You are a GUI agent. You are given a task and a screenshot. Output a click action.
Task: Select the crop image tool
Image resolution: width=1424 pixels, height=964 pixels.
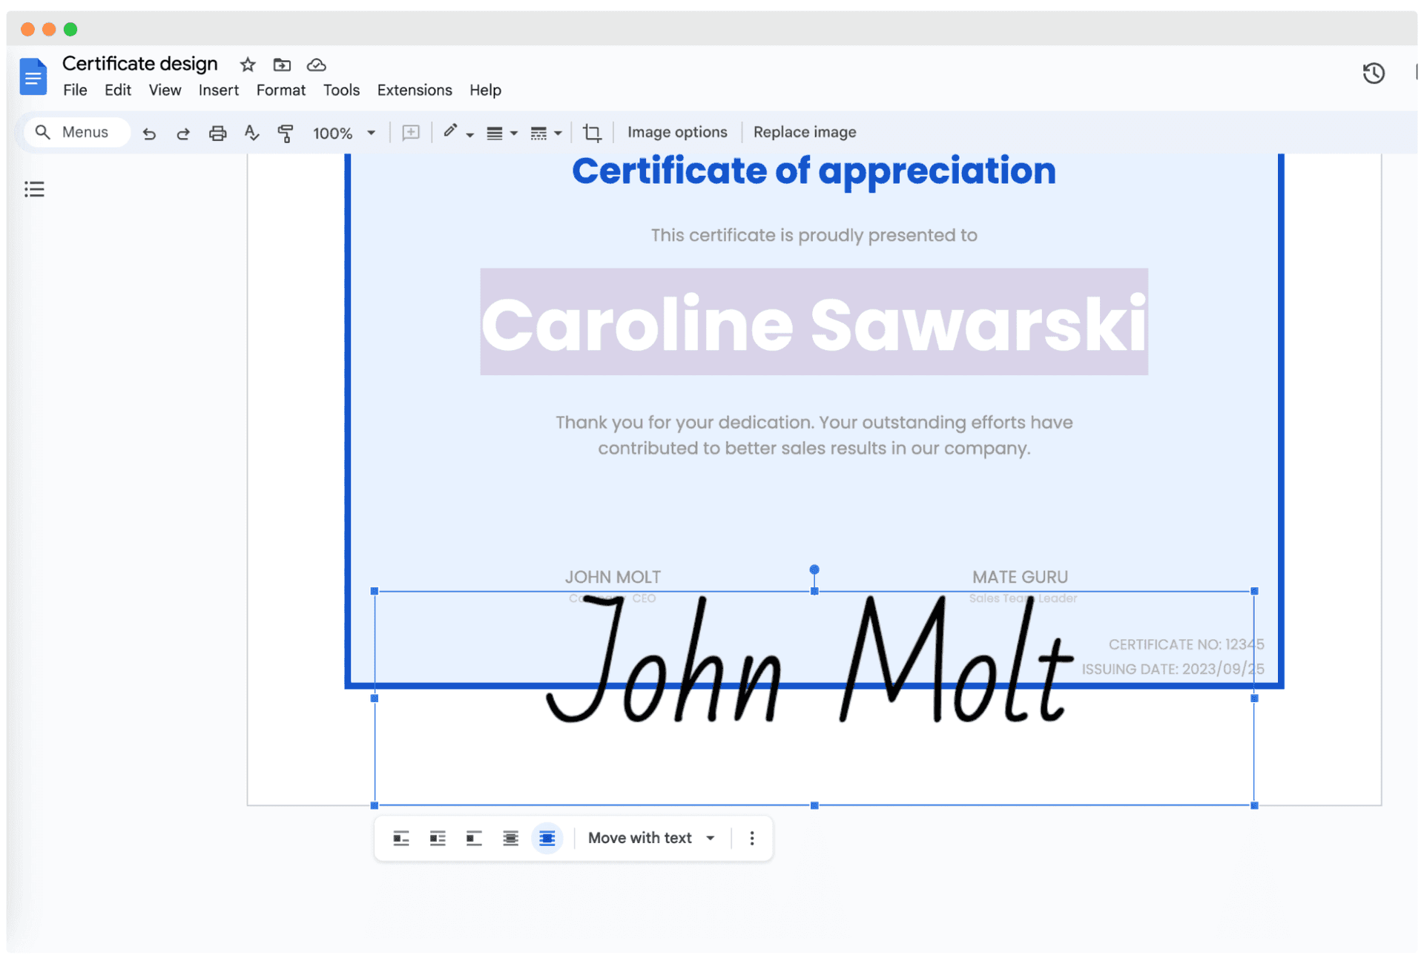[x=592, y=133]
